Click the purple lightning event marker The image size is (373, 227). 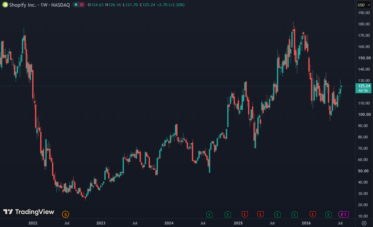coord(341,214)
